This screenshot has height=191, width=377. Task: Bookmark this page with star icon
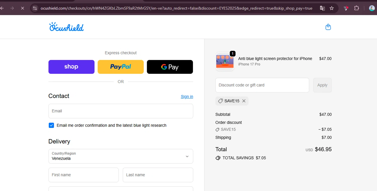(x=332, y=8)
